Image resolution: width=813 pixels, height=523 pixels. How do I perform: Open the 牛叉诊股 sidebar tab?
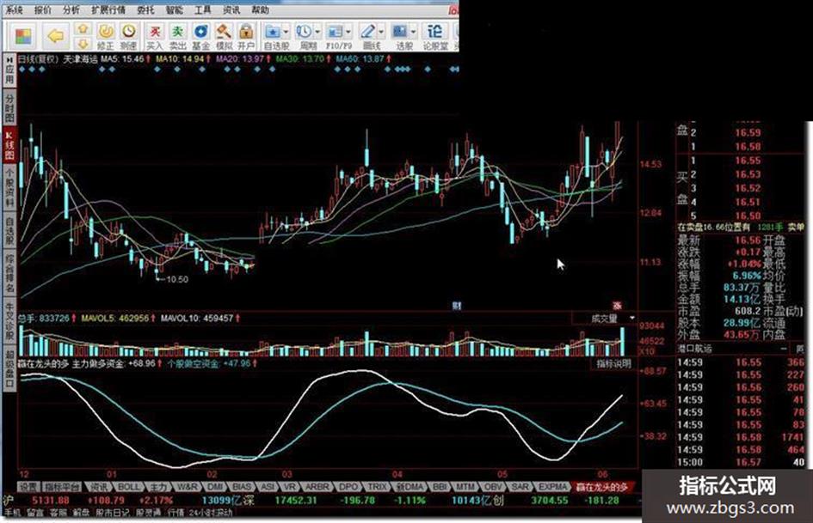[x=9, y=321]
